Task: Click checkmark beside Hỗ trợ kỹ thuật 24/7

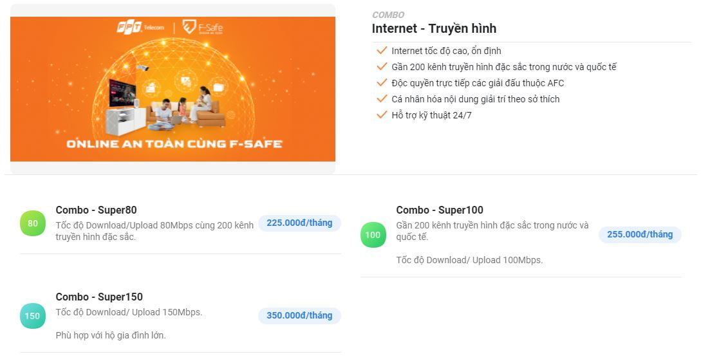Action: (x=382, y=115)
